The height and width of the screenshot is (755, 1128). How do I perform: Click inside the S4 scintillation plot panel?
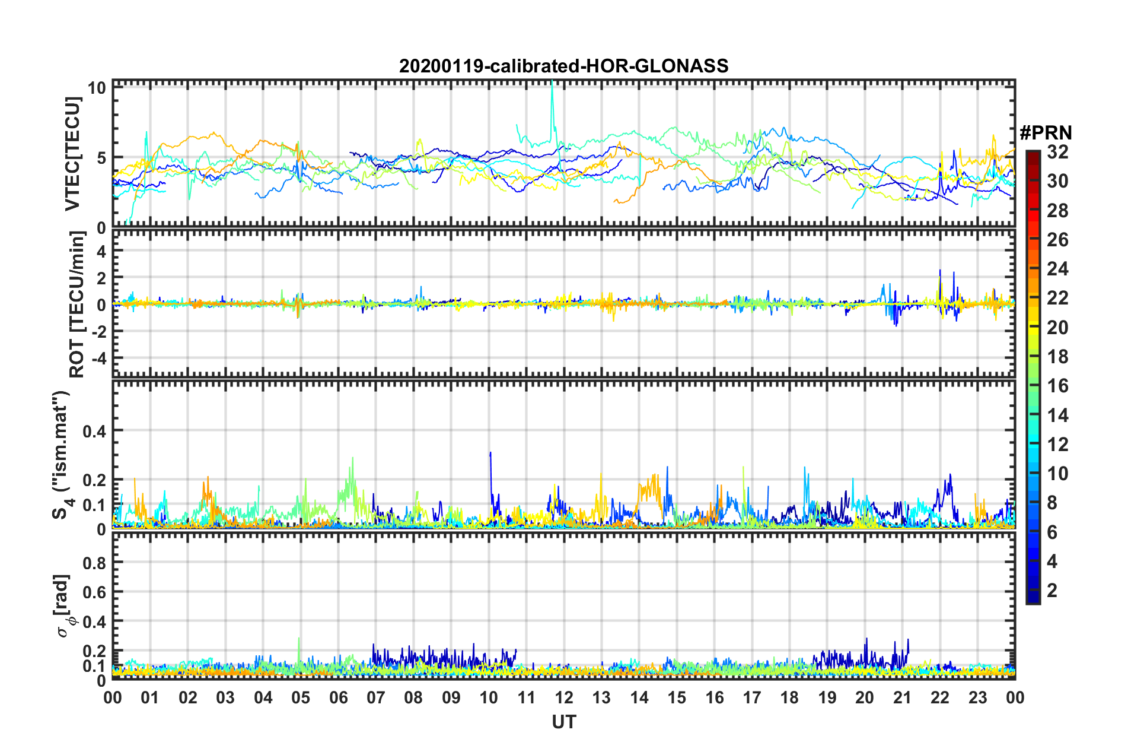(x=563, y=455)
